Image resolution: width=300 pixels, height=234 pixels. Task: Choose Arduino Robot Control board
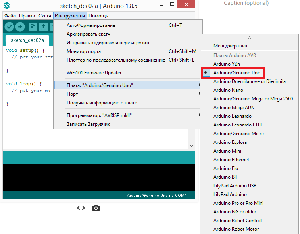(250, 221)
